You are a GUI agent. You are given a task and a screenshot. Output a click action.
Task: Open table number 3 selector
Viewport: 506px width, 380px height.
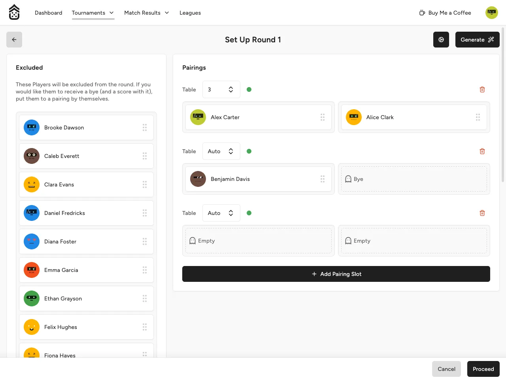coord(221,89)
